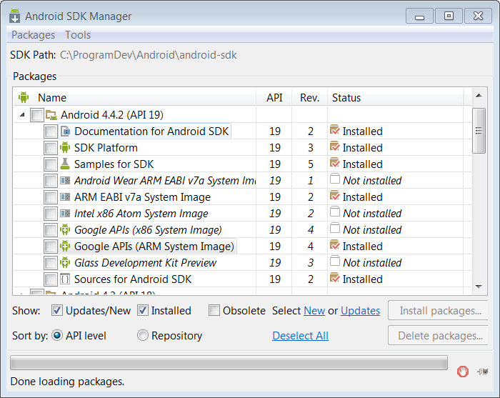Viewport: 500px width, 398px height.
Task: Click the loading progress bar
Action: point(229,362)
